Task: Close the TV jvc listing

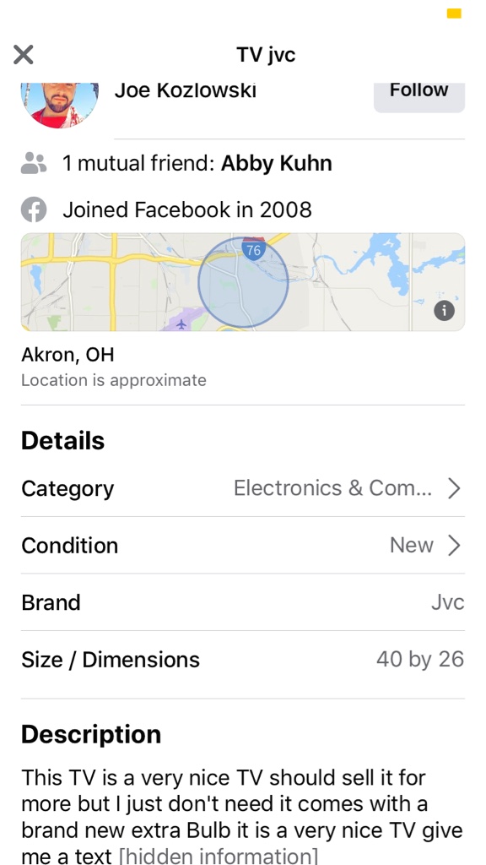Action: click(x=23, y=55)
